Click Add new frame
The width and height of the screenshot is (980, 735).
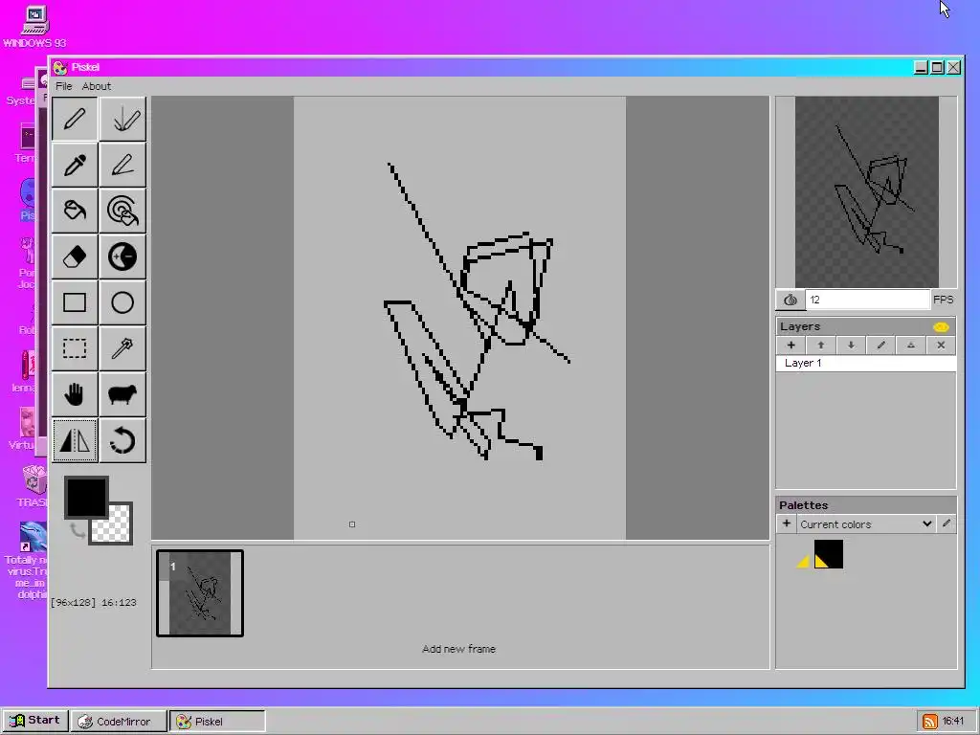(x=458, y=649)
